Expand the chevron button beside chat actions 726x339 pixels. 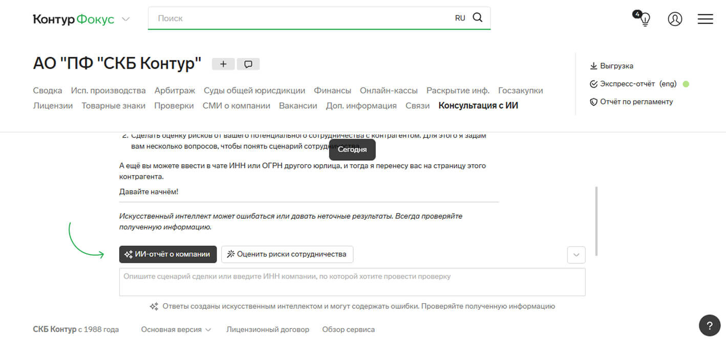click(576, 255)
